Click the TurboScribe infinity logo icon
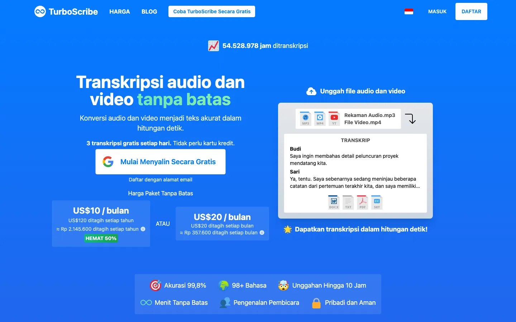The image size is (516, 322). 40,11
